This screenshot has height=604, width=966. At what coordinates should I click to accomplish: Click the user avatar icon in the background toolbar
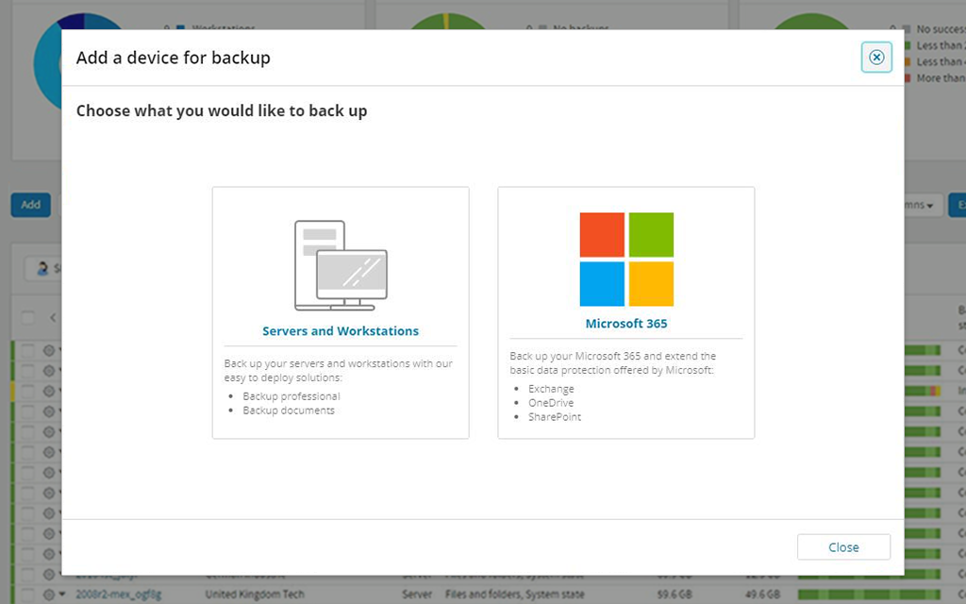click(42, 268)
